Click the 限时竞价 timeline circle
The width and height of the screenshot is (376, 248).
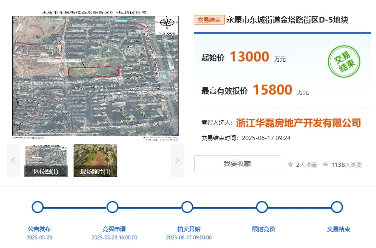262,207
